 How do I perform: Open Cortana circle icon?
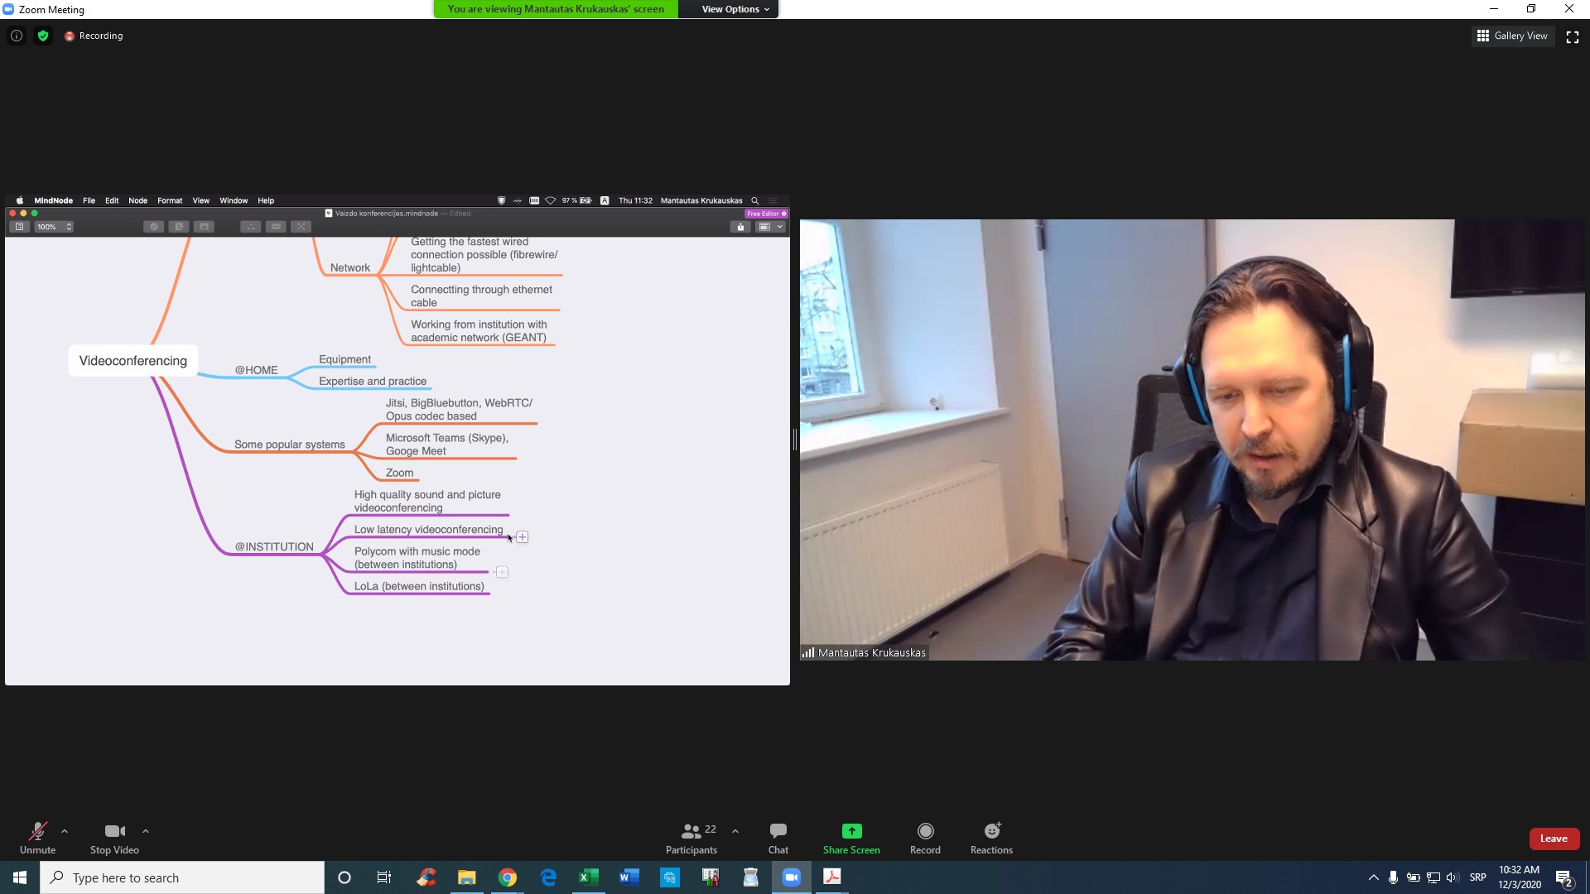344,877
